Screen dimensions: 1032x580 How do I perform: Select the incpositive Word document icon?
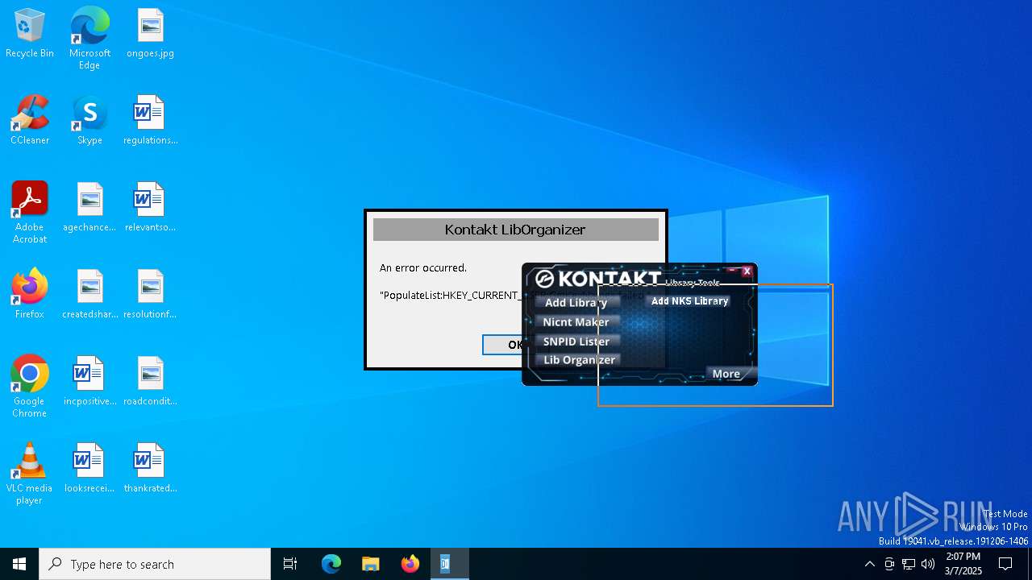pyautogui.click(x=89, y=382)
